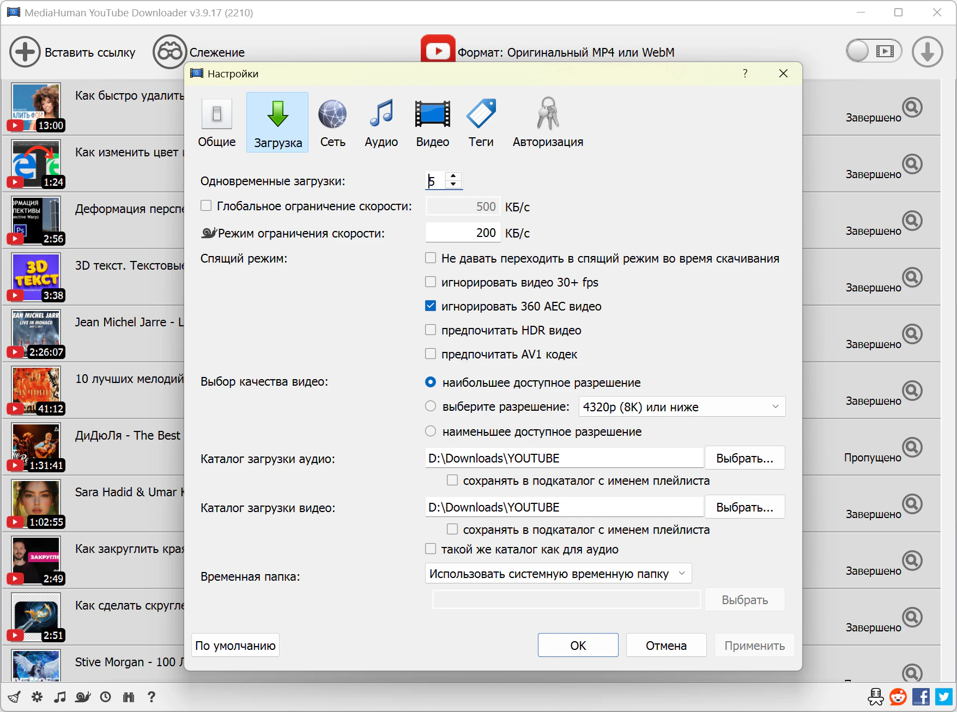Click the locate icon on the 1:24 video row
957x712 pixels.
(x=912, y=164)
